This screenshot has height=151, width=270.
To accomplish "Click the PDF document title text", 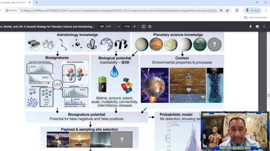I will point(47,26).
